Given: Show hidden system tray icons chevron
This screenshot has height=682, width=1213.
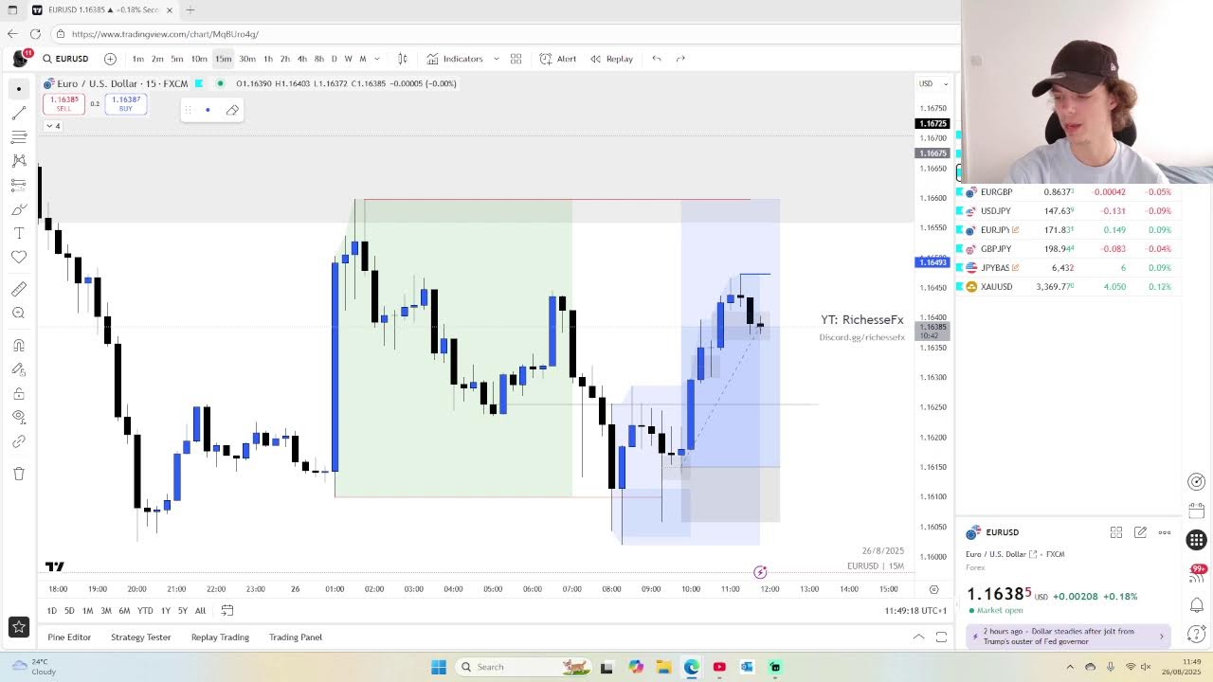Looking at the screenshot, I should (x=1070, y=667).
